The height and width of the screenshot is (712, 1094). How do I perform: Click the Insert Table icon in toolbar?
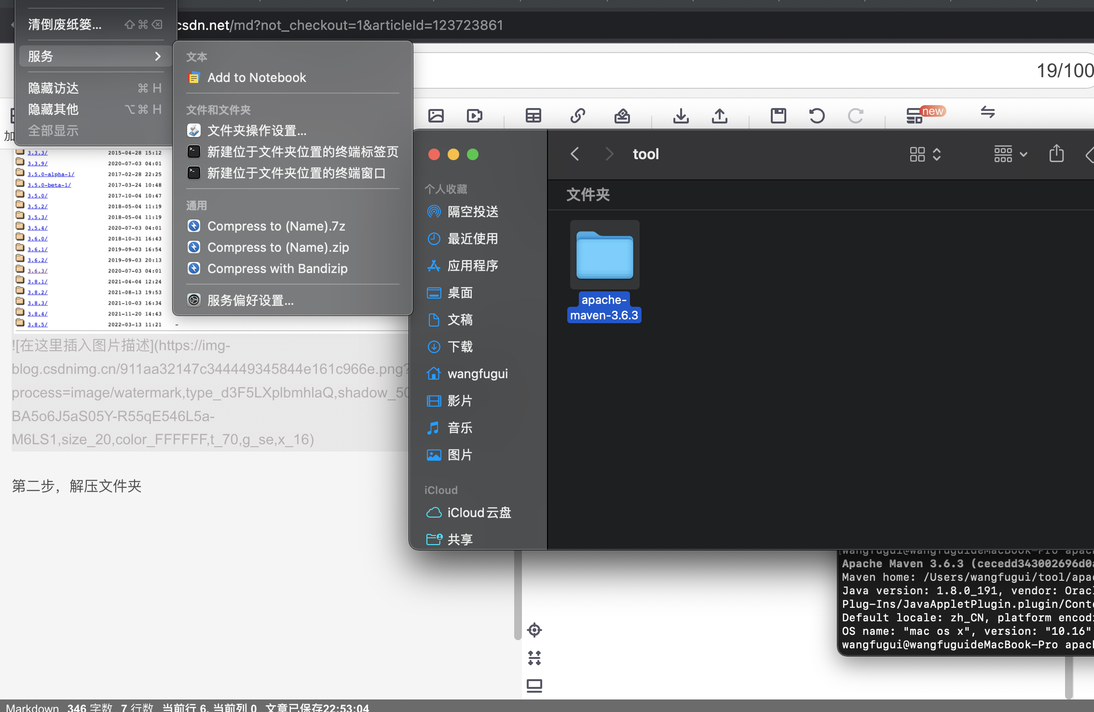[533, 114]
